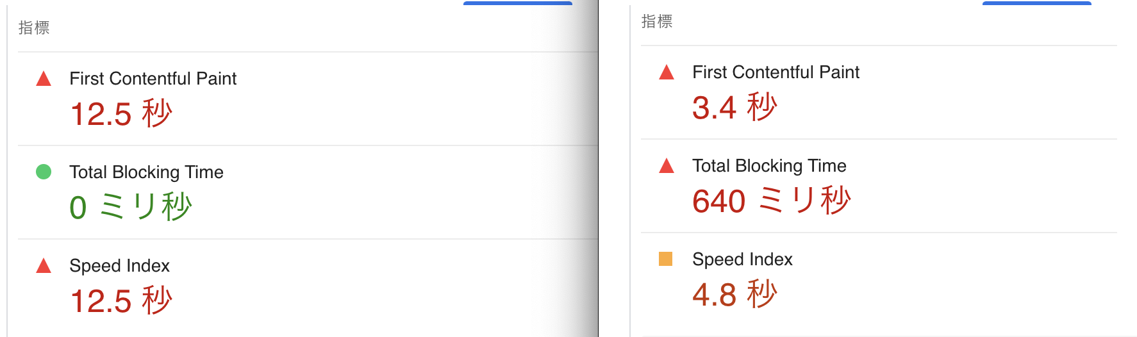Screen dimensions: 1137x337
Task: Click 指標 heading in the 12.5 秒 report
Action: [34, 28]
